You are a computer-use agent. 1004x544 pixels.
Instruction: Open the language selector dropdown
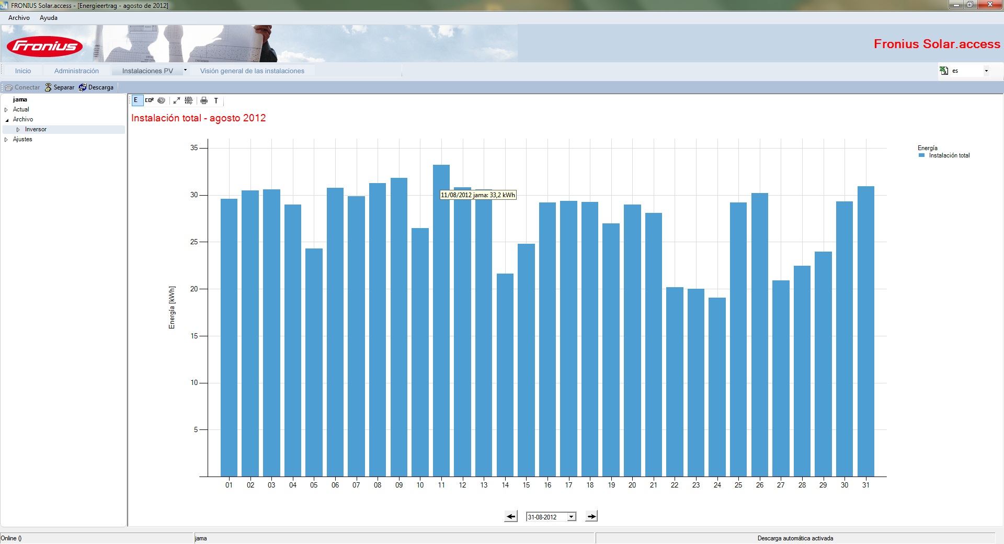pyautogui.click(x=986, y=71)
